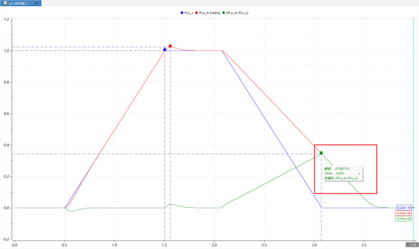This screenshot has width=419, height=249.
Task: Select the (Pl.u_m-Pl.u_s) legend label
Action: 237,13
